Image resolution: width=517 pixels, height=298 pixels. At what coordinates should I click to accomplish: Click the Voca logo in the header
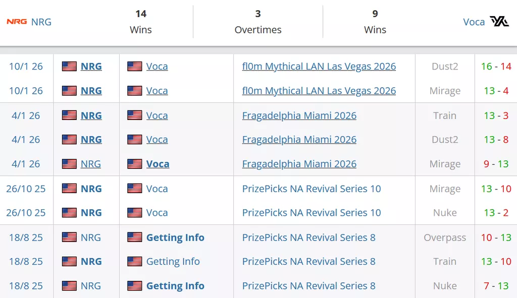(x=499, y=21)
